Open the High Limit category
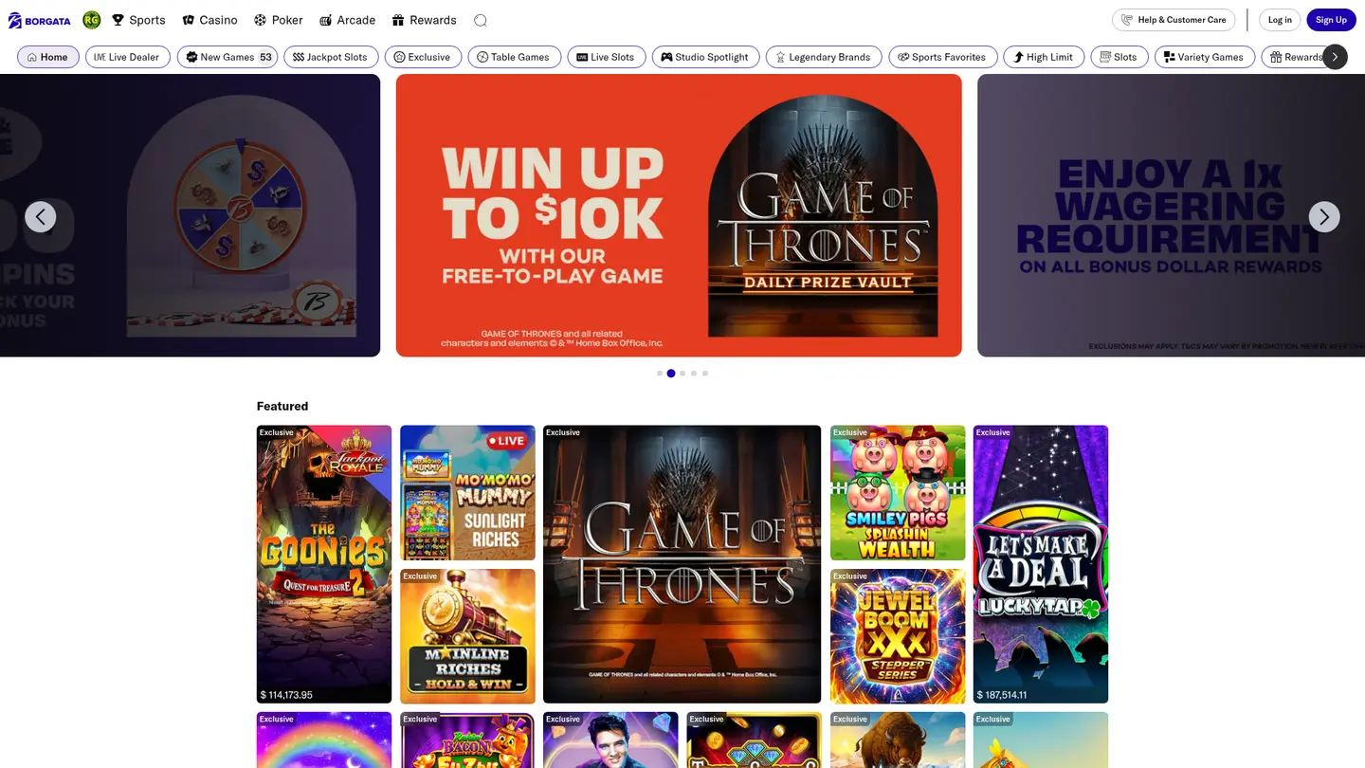Screen dimensions: 1365x768 pyautogui.click(x=1044, y=57)
